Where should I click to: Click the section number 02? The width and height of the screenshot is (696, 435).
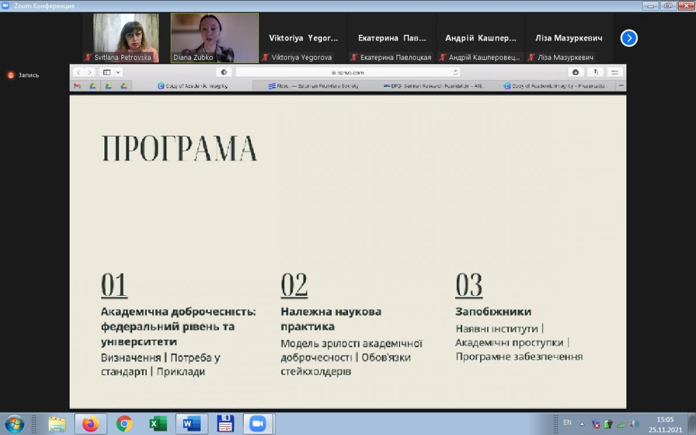pos(294,284)
